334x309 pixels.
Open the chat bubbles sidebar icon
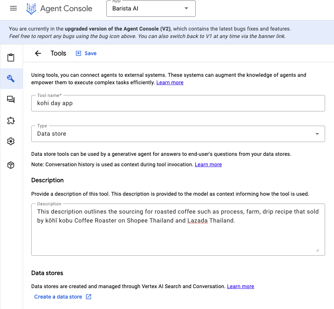click(x=11, y=100)
